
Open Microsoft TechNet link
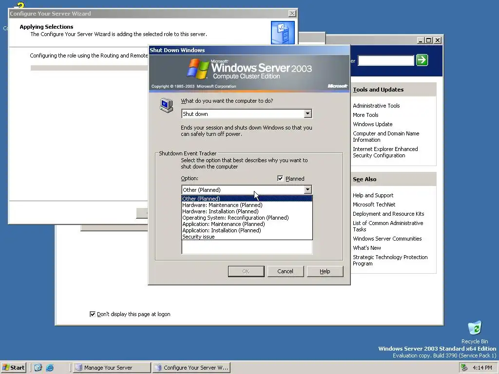[x=374, y=205]
